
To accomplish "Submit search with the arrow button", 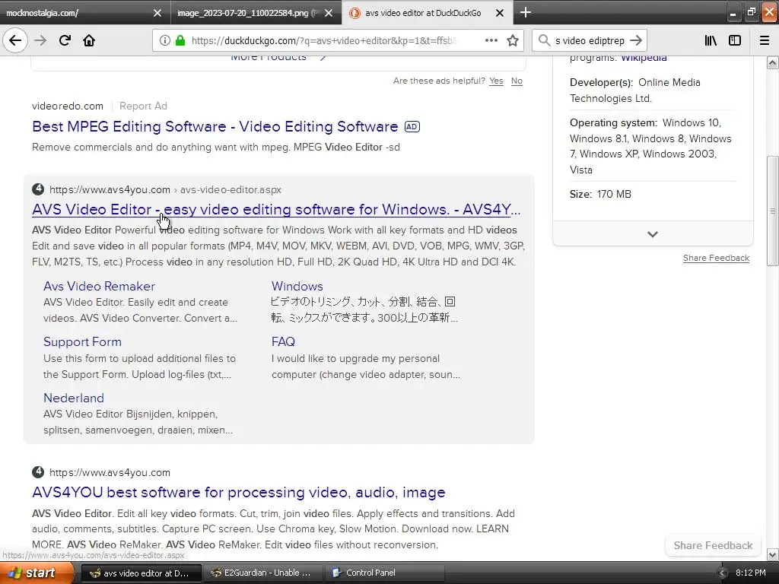I will tap(635, 40).
